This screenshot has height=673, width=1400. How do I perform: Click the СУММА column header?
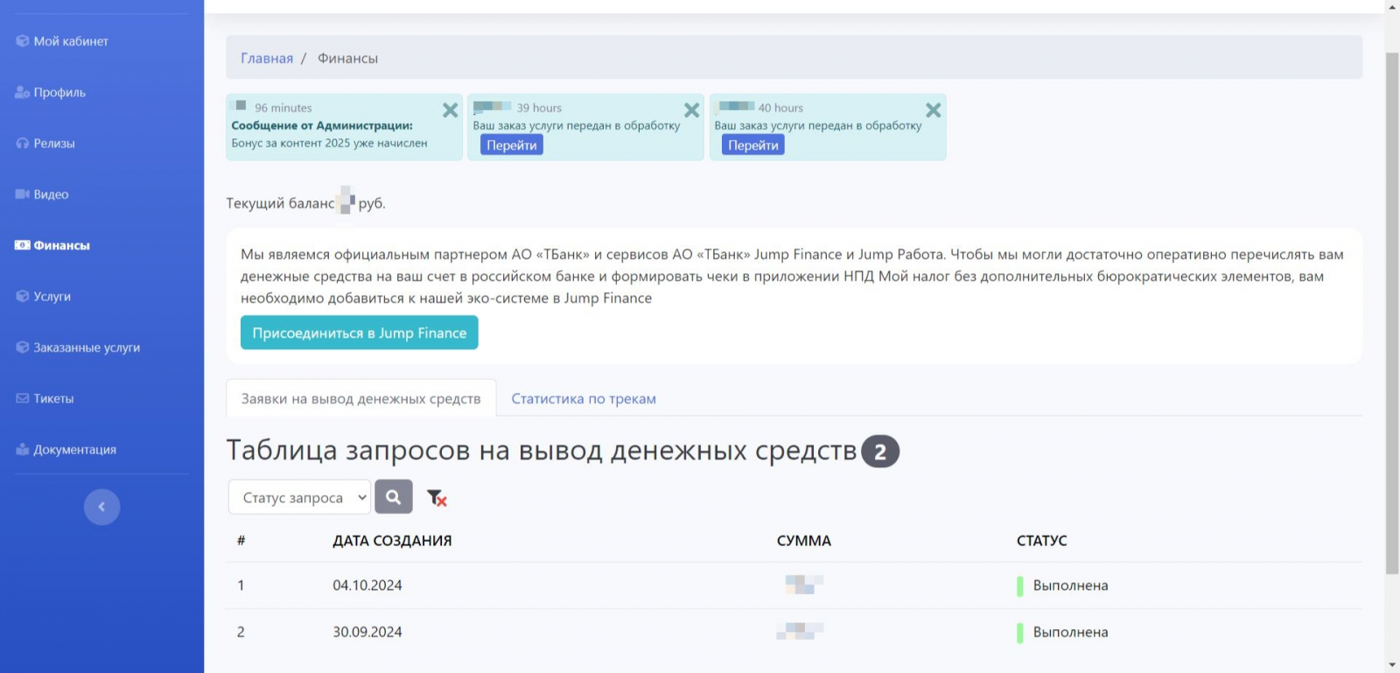pos(804,541)
